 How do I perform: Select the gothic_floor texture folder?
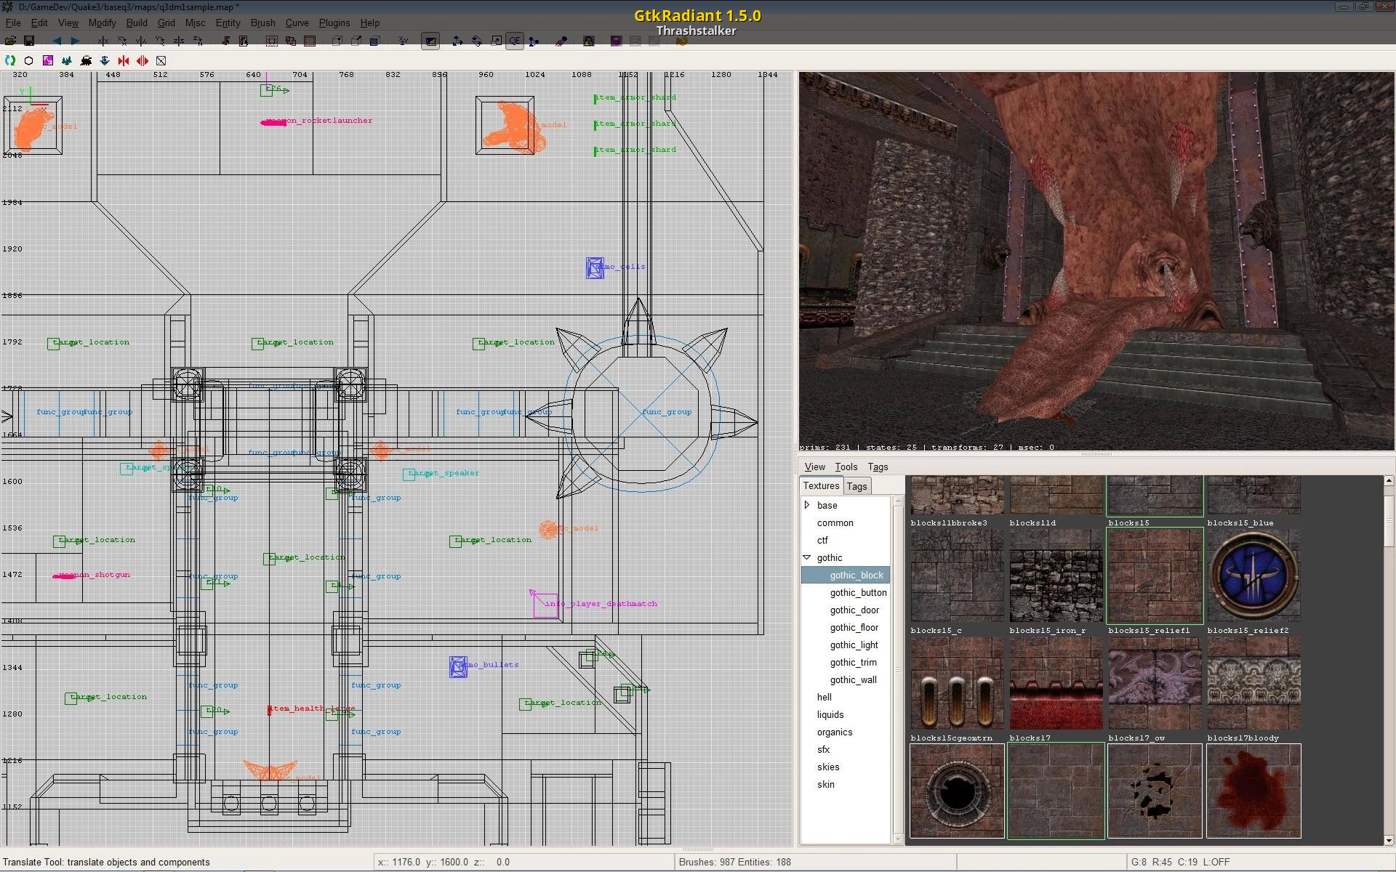854,627
